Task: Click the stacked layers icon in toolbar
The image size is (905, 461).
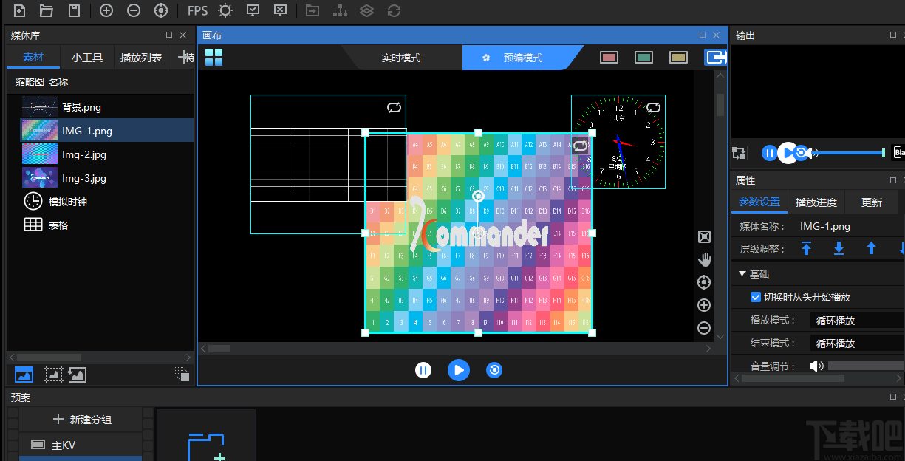Action: coord(366,10)
